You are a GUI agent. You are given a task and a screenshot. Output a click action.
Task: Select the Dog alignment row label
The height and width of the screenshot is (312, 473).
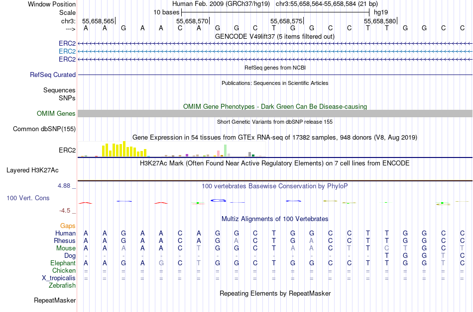tap(70, 256)
